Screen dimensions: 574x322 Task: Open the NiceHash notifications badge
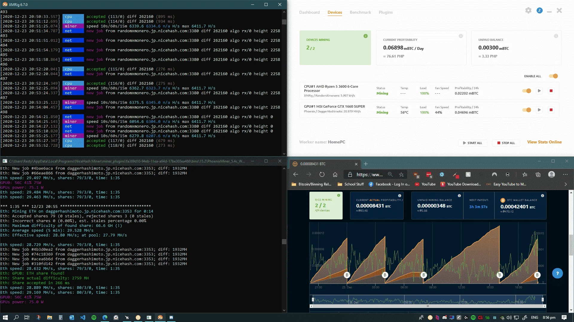click(x=539, y=10)
